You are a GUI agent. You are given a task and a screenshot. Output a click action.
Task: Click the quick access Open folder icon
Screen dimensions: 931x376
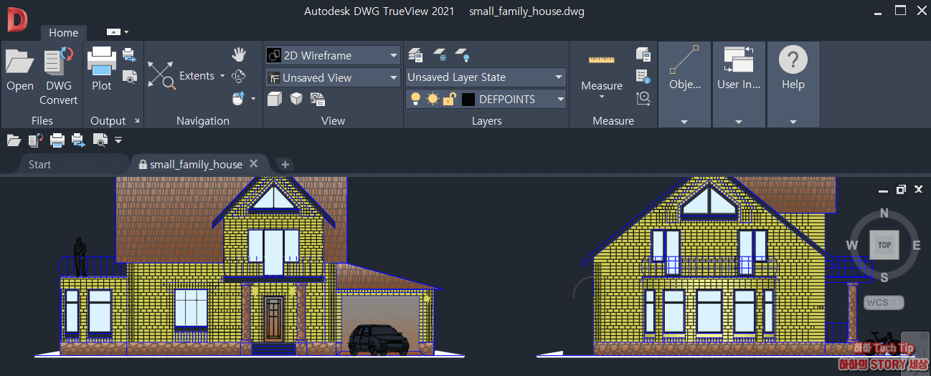tap(13, 140)
